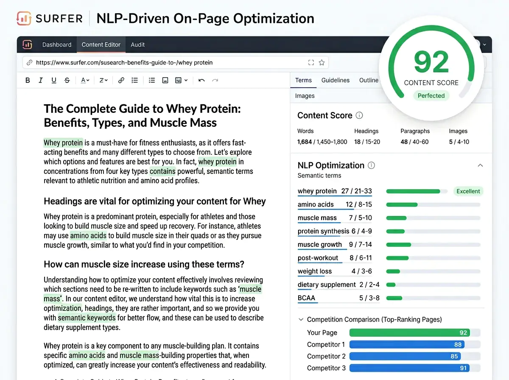The width and height of the screenshot is (509, 380).
Task: Click the Surfer logo in the navigation bar
Action: [27, 44]
